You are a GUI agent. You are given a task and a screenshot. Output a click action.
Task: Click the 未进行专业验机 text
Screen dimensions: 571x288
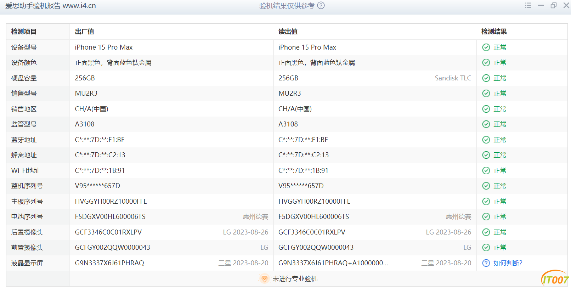pyautogui.click(x=295, y=279)
